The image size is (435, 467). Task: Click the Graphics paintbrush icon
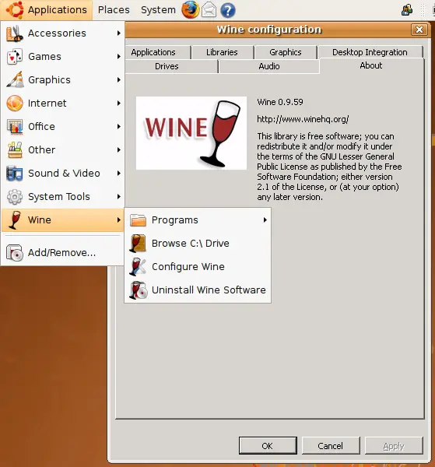[15, 80]
